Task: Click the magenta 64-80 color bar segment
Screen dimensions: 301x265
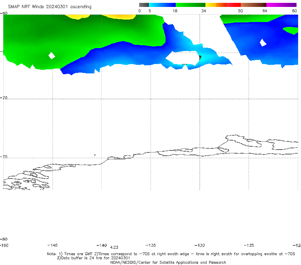Action: click(x=281, y=5)
